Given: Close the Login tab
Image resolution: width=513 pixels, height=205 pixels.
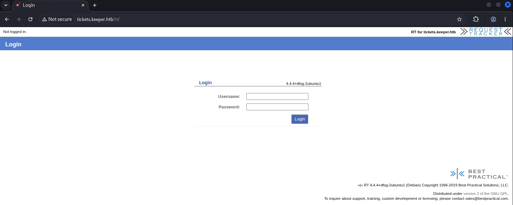Looking at the screenshot, I should tap(83, 5).
